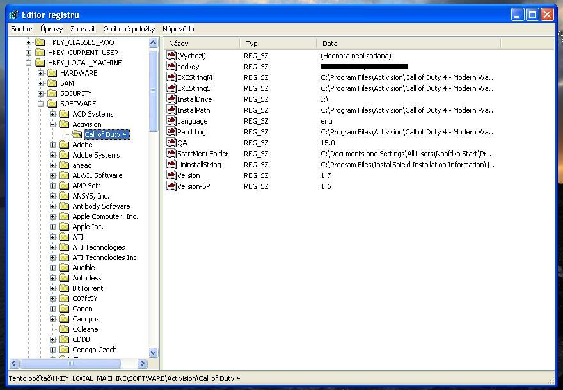Click the tree horizontal scrollbar thumb
The image size is (563, 390).
pos(71,363)
